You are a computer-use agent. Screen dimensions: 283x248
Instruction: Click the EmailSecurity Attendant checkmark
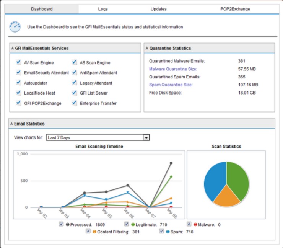point(18,72)
